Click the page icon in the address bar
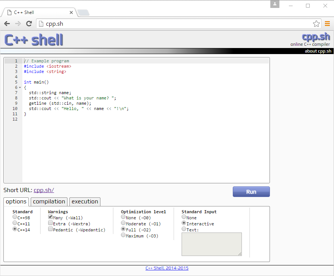This screenshot has height=276, width=334. click(x=41, y=24)
